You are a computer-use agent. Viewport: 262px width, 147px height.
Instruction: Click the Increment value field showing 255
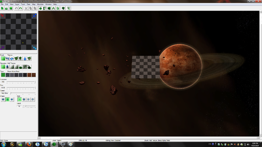click(3, 82)
